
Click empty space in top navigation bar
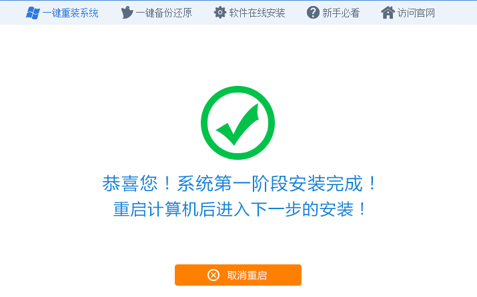456,13
